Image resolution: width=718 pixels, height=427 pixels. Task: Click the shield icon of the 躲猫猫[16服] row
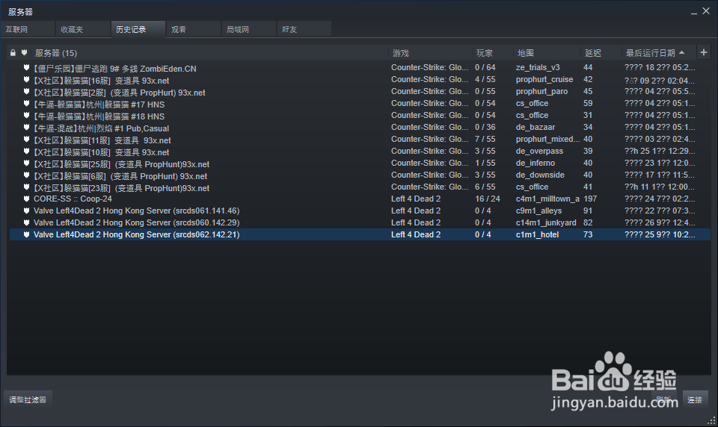[27, 80]
